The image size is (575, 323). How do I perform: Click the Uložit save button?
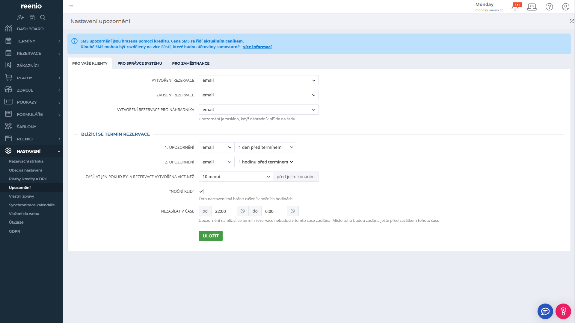[211, 236]
